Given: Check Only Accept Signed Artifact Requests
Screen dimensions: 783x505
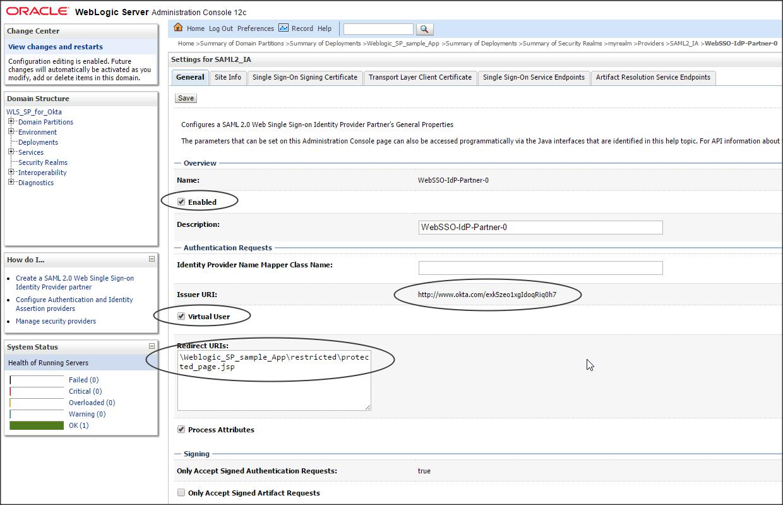Looking at the screenshot, I should 181,492.
